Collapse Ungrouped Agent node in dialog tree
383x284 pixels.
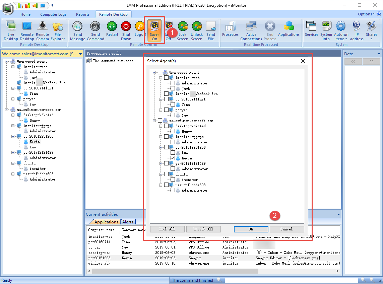[x=154, y=72]
